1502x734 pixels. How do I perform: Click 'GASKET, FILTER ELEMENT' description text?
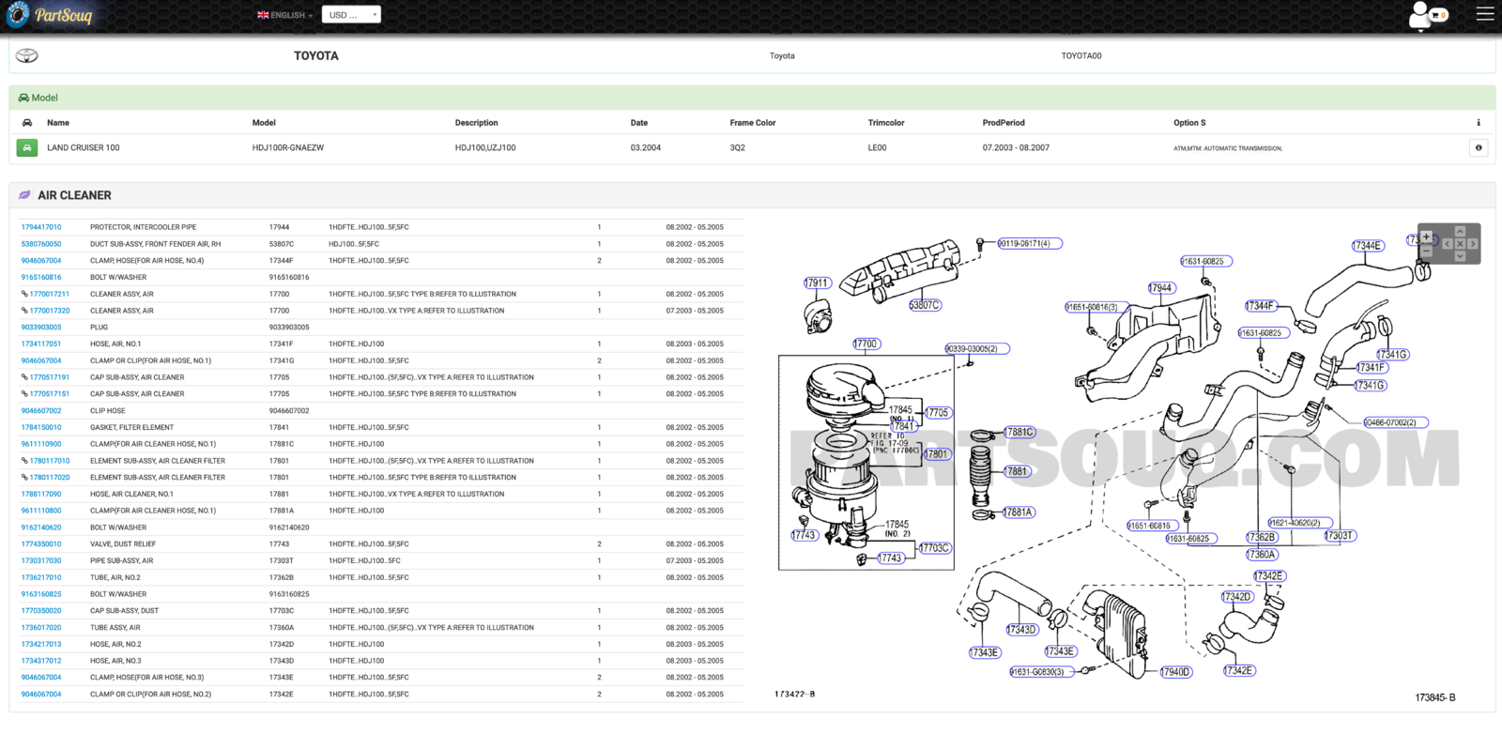[x=132, y=427]
